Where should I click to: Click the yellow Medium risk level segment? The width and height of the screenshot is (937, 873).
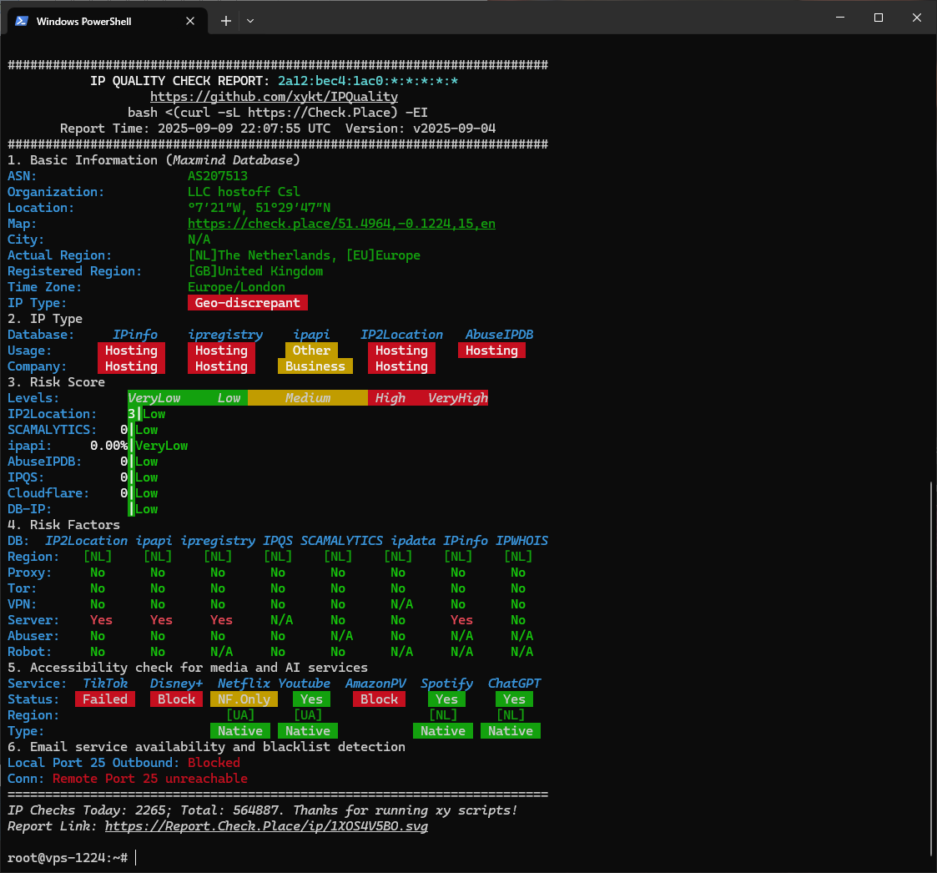point(307,398)
